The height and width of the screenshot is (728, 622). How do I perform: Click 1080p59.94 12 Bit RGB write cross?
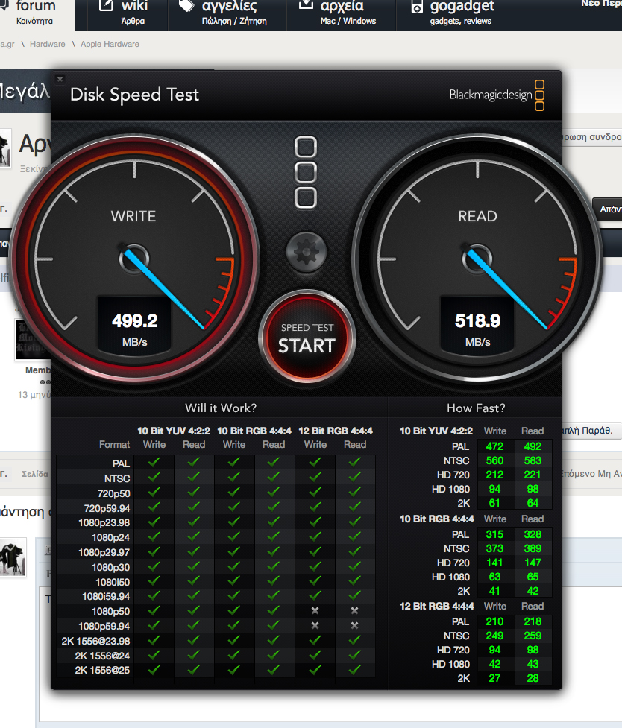coord(315,625)
